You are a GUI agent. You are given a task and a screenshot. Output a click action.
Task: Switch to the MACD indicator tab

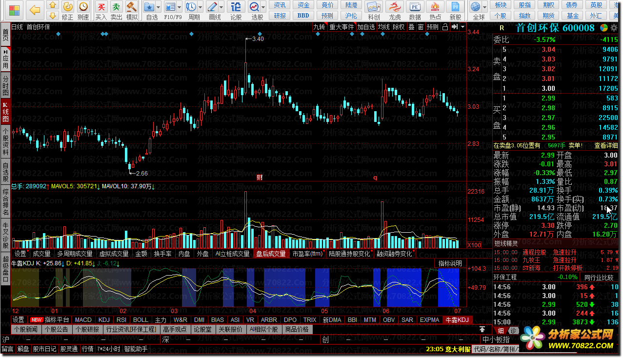point(83,320)
